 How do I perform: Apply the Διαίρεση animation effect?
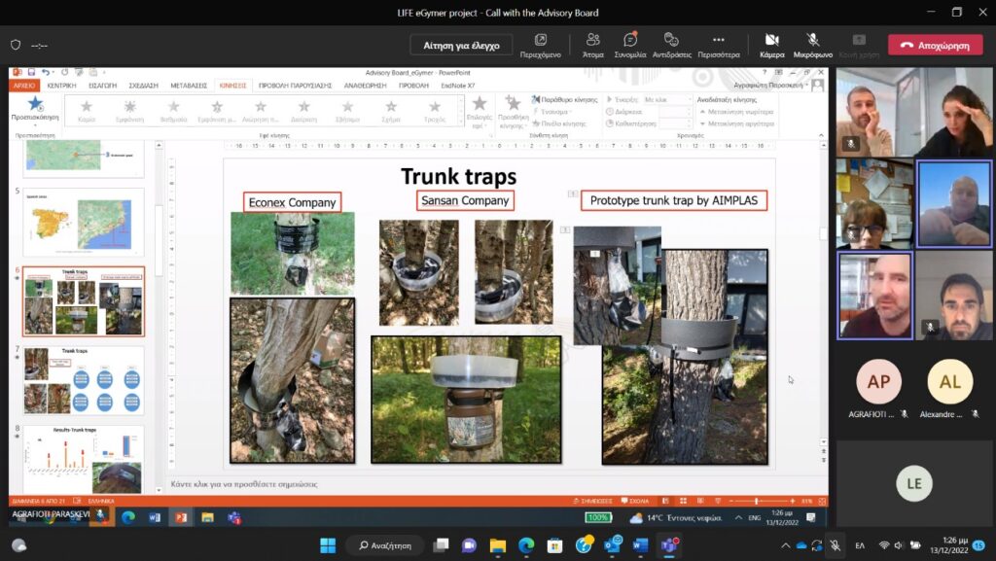(x=303, y=111)
